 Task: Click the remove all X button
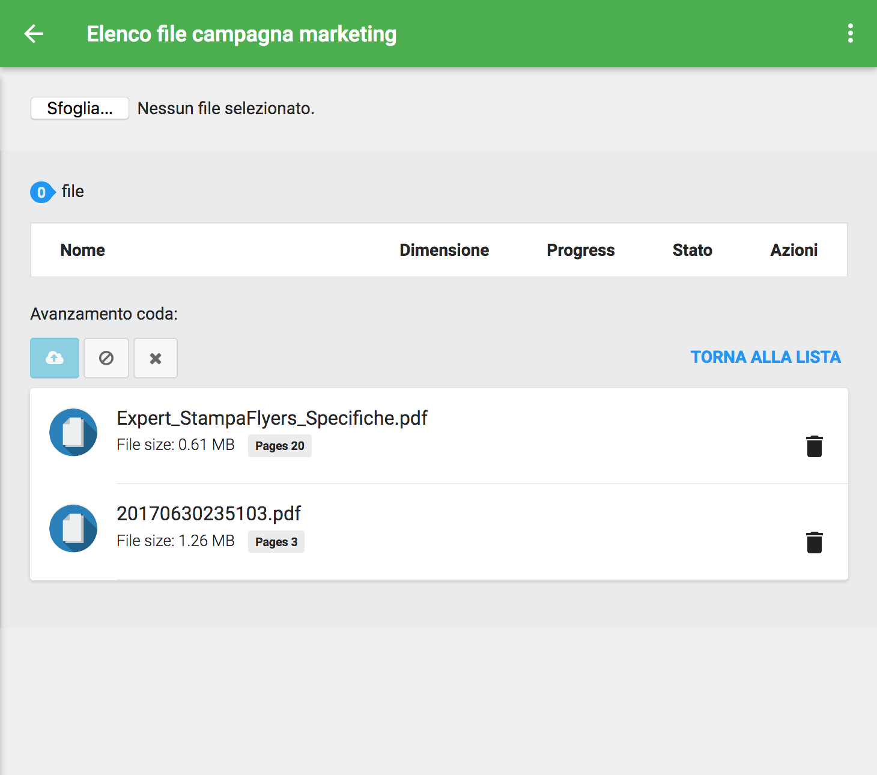pos(156,358)
